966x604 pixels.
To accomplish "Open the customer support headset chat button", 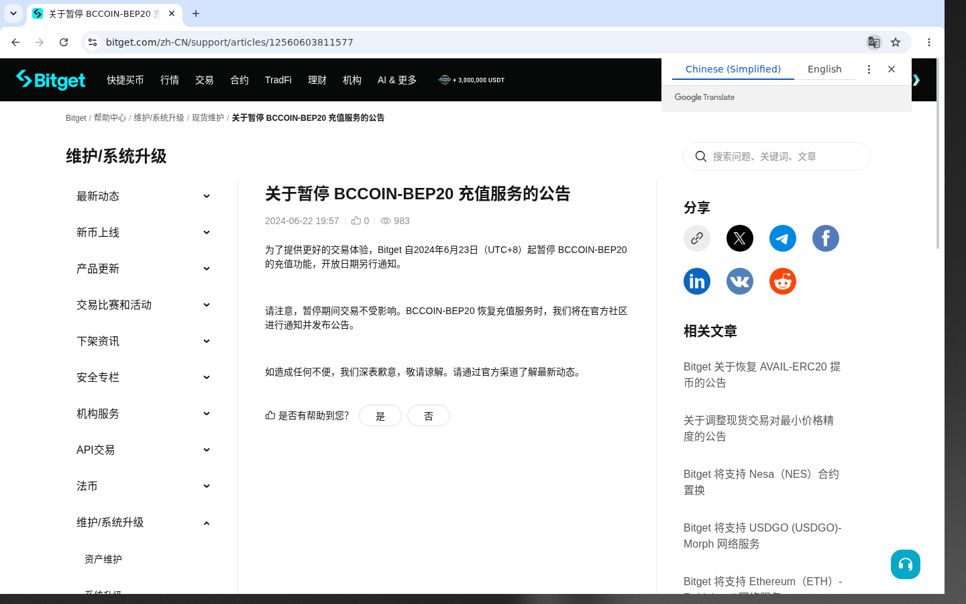I will tap(906, 564).
